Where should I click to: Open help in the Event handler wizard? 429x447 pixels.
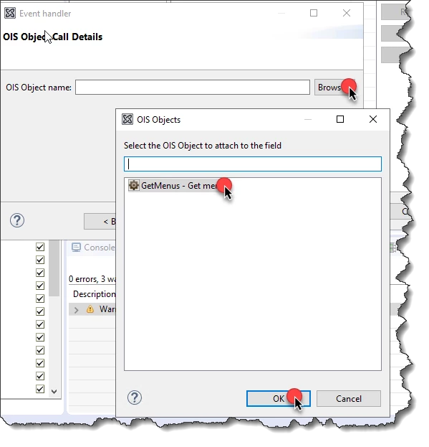point(17,220)
